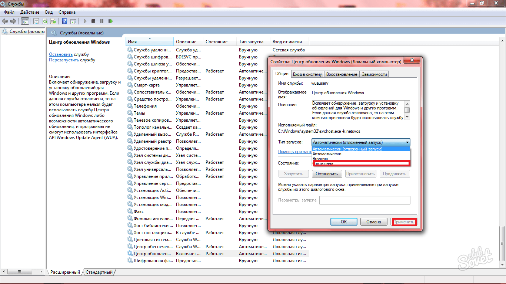Toggle the show/hide console tree icon
Viewport: 506px width, 284px height.
point(25,21)
